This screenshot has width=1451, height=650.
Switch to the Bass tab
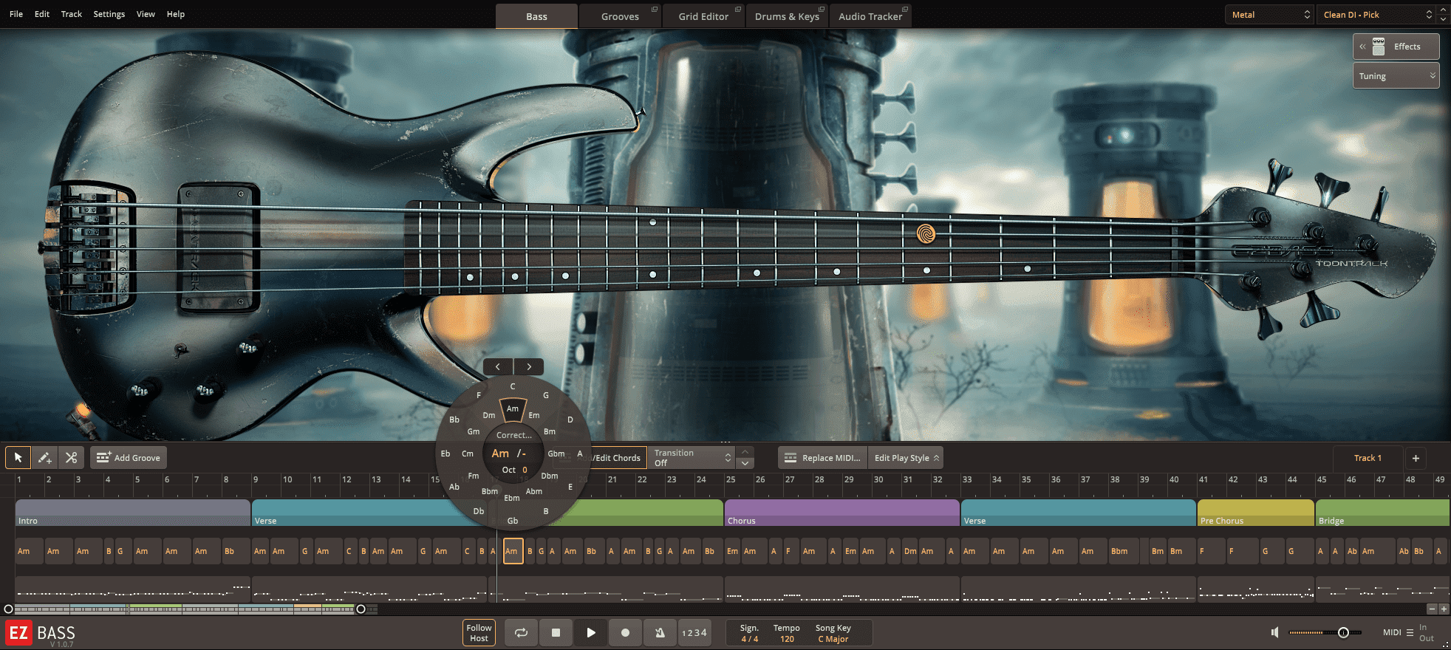537,16
